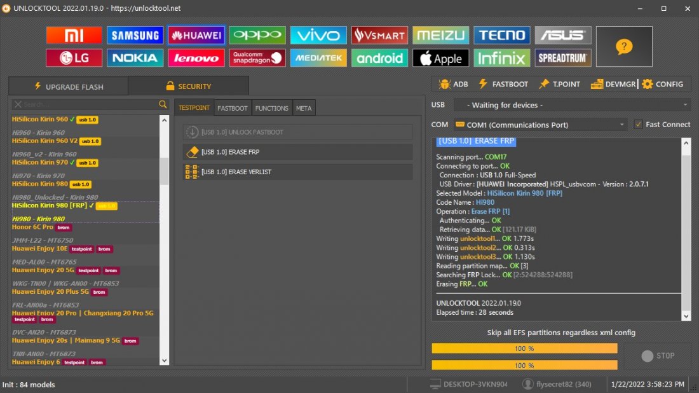
Task: Open the Lenovo brand section
Action: [196, 58]
